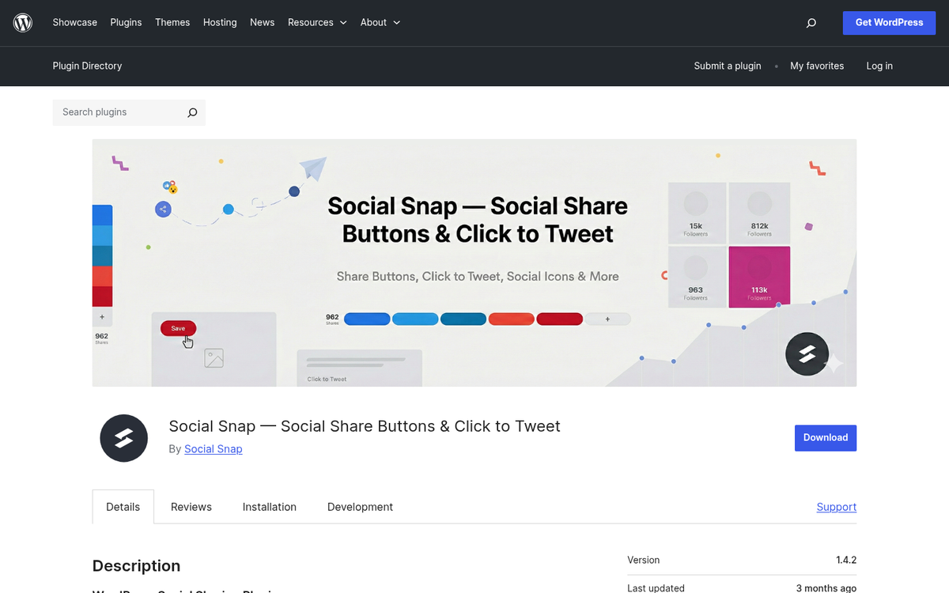
Task: Expand the About menu
Action: 380,22
